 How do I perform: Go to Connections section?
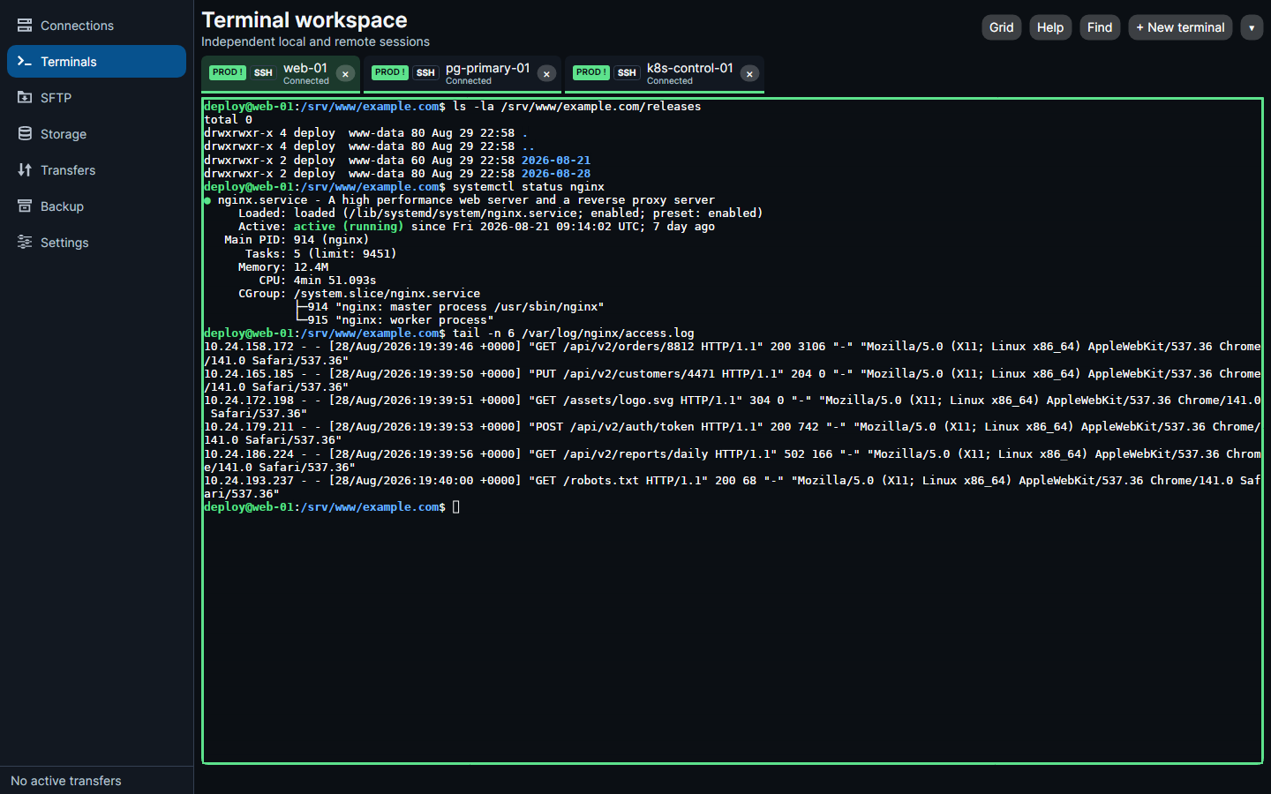click(96, 26)
